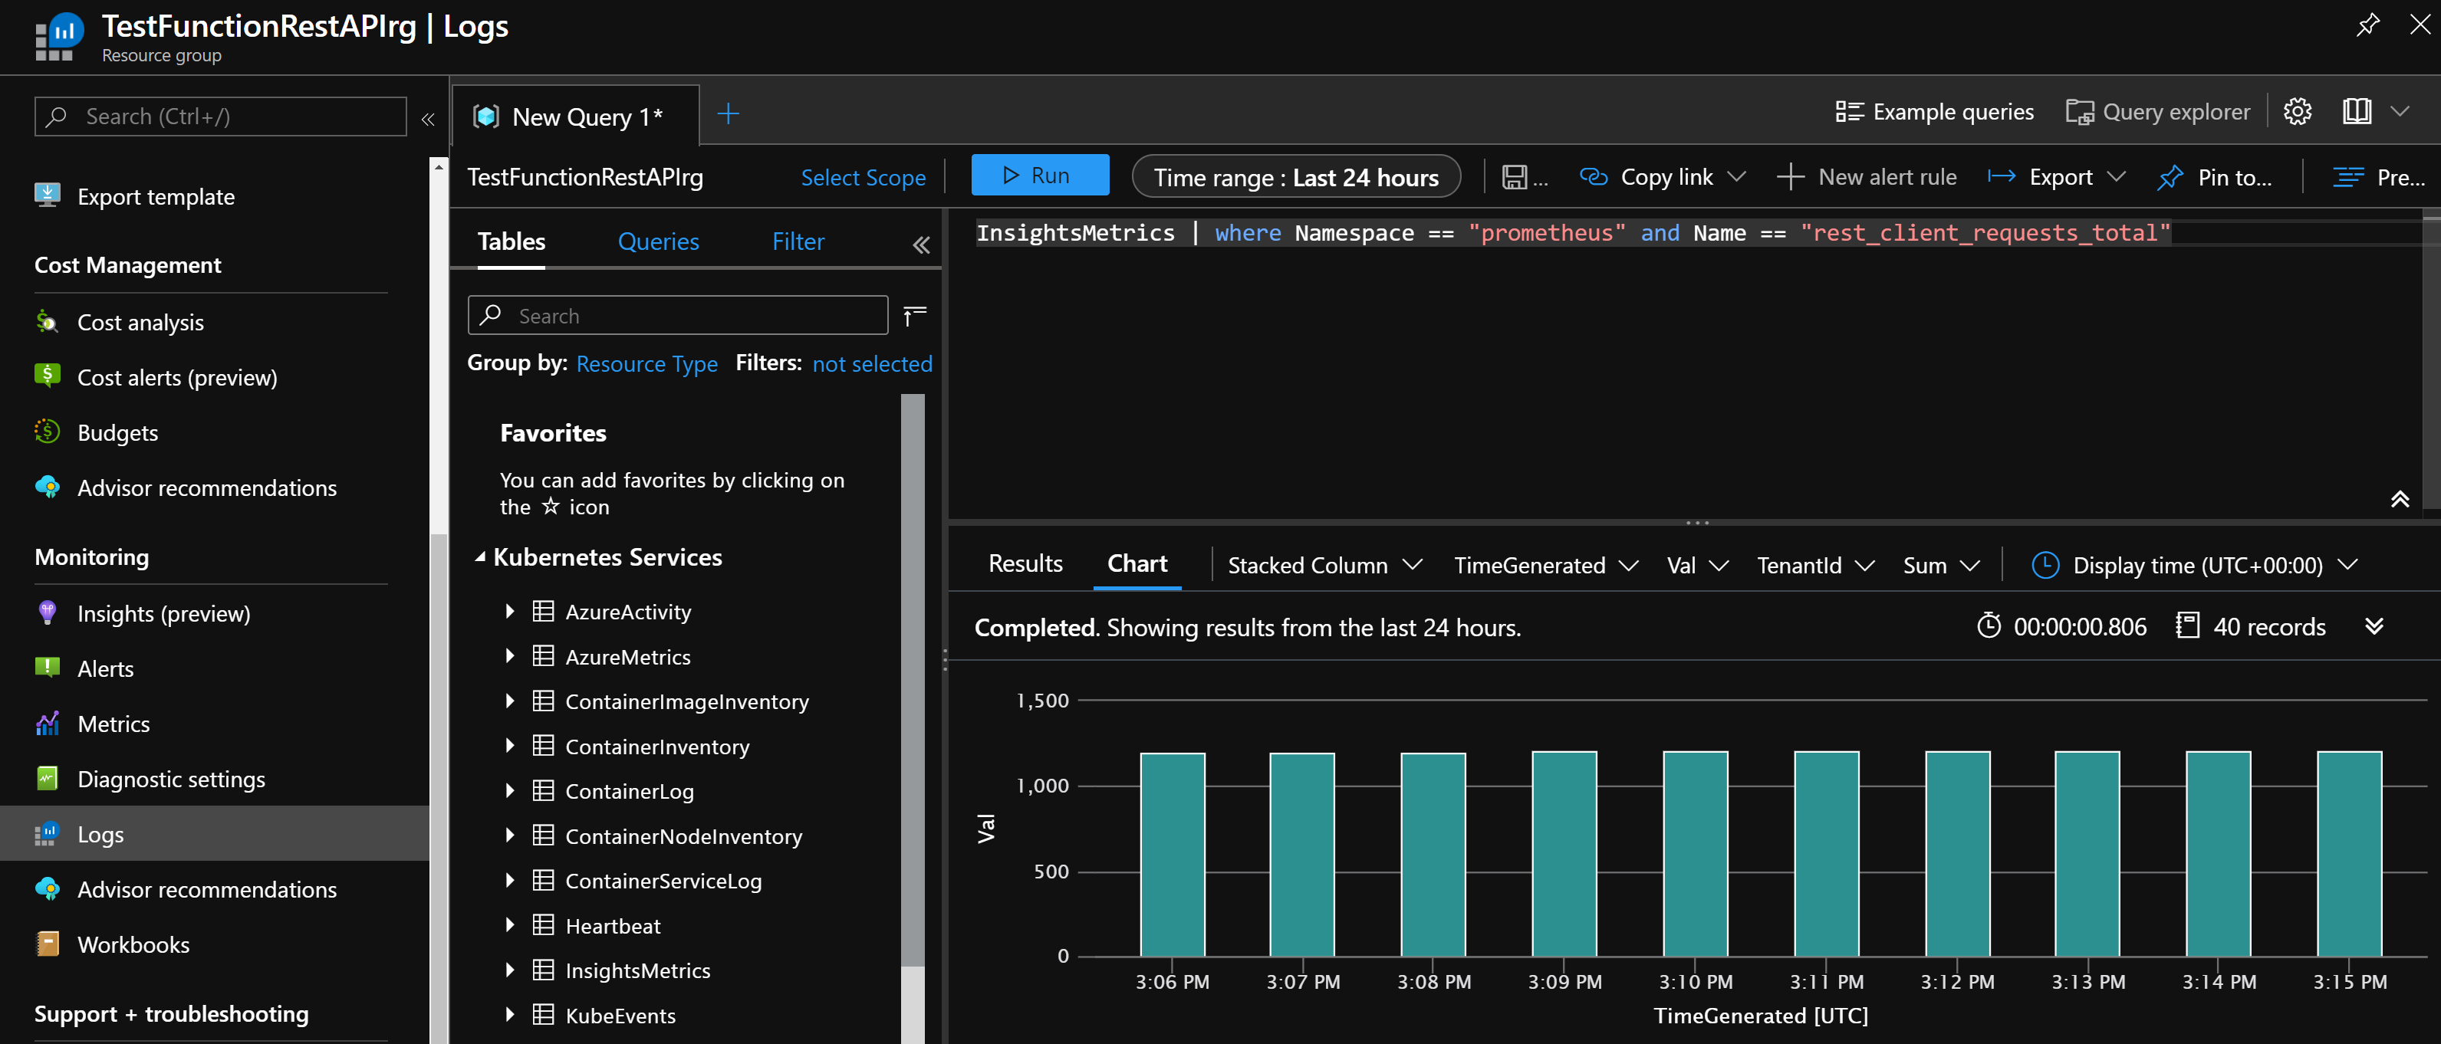Open the Sum aggregation dropdown
2441x1044 pixels.
(x=1939, y=566)
